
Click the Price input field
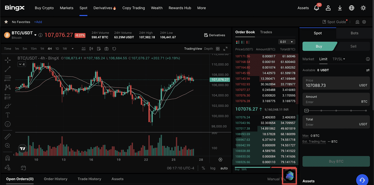pos(330,85)
